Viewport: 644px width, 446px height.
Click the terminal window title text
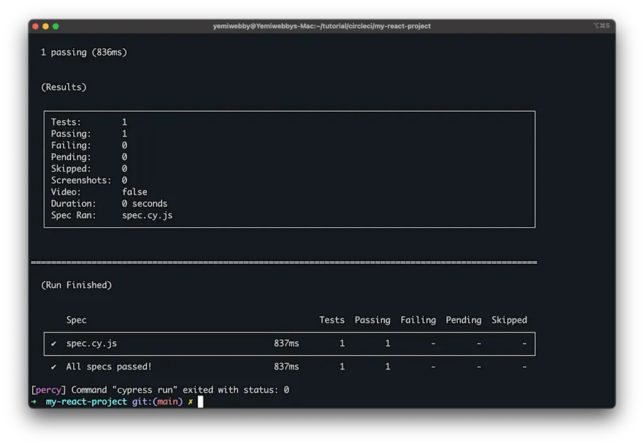[322, 26]
